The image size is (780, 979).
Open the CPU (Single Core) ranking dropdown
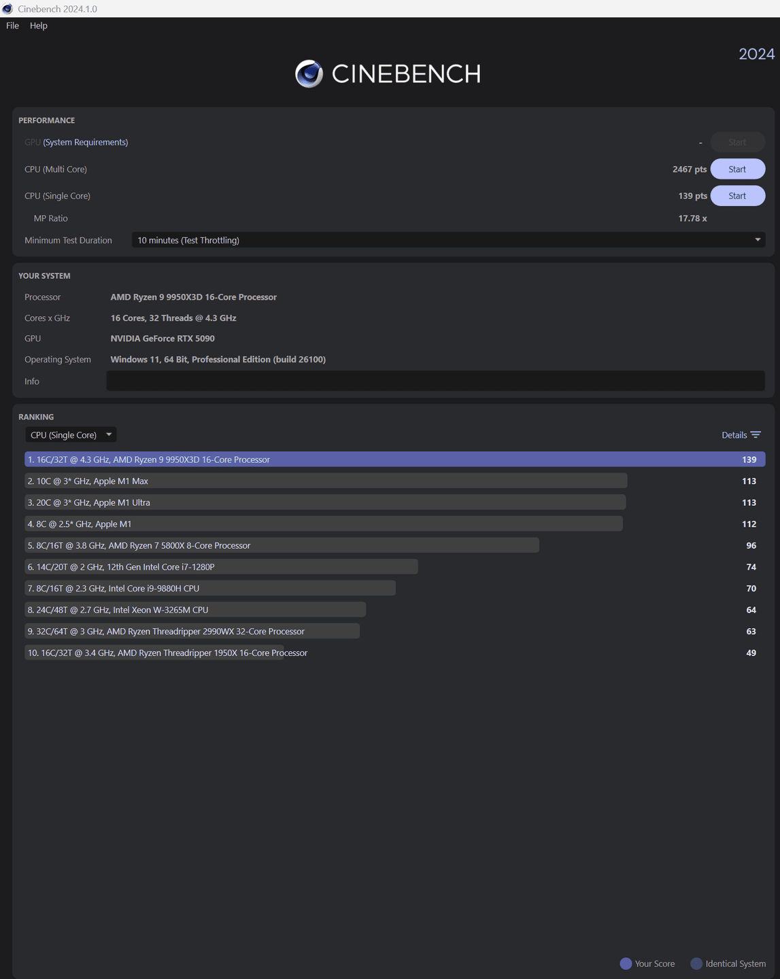coord(71,435)
